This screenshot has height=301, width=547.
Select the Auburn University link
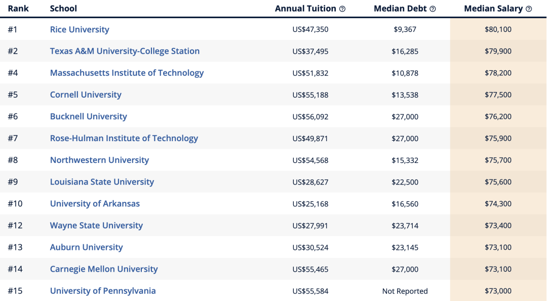86,247
